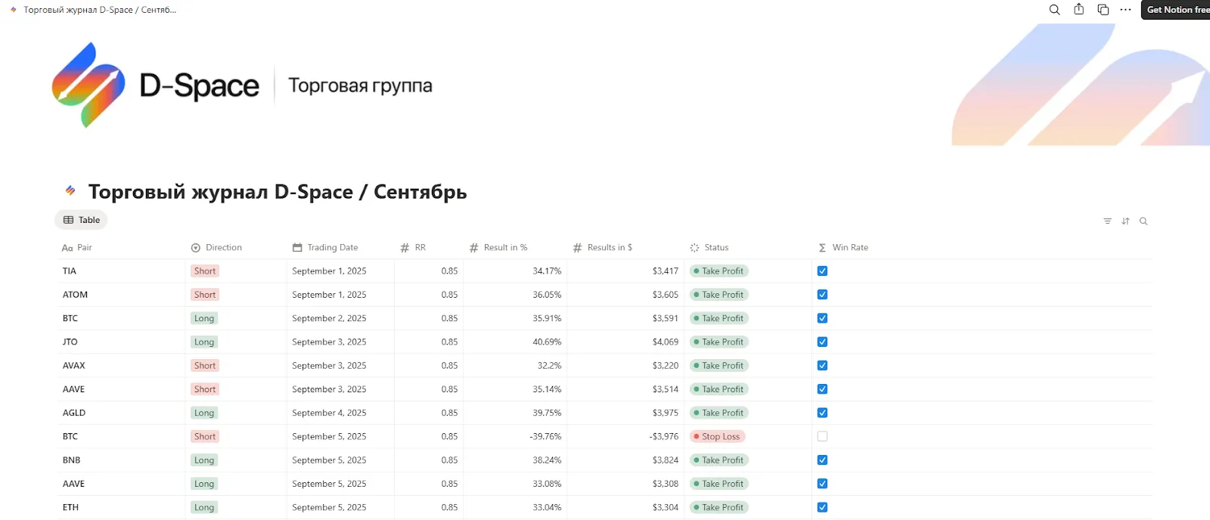
Task: Click the Get Notion free button
Action: pos(1177,10)
